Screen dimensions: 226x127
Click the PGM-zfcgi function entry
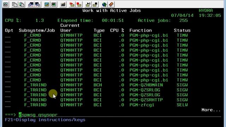tap(142, 105)
